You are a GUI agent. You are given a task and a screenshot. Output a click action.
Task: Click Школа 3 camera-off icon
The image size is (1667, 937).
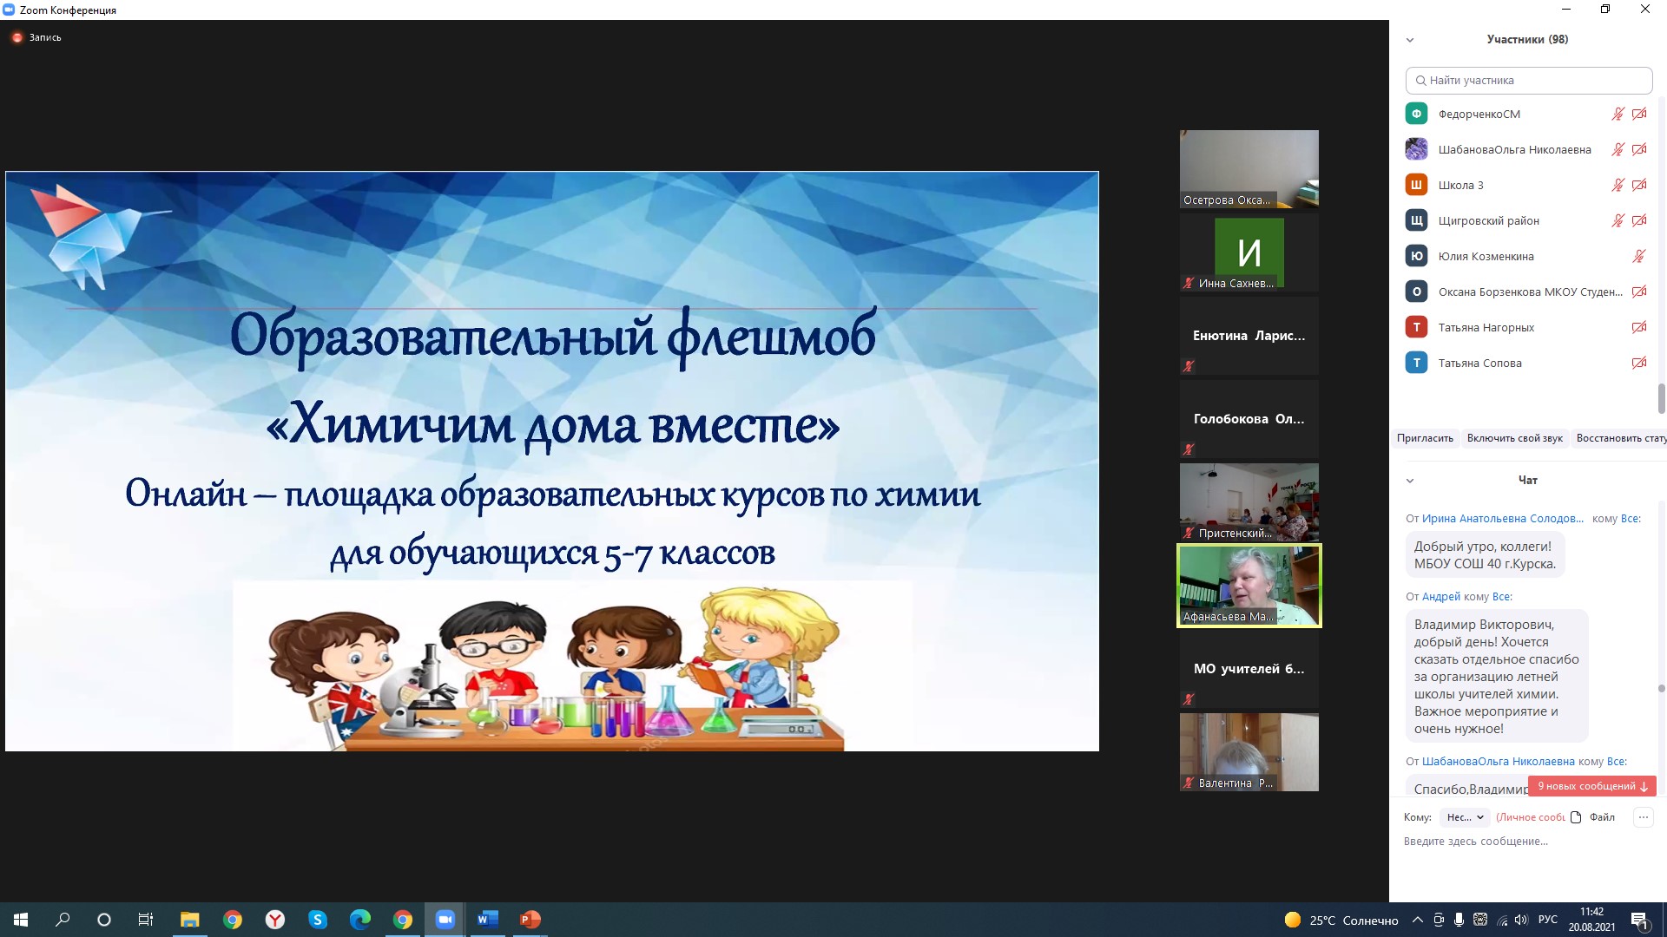pyautogui.click(x=1639, y=185)
